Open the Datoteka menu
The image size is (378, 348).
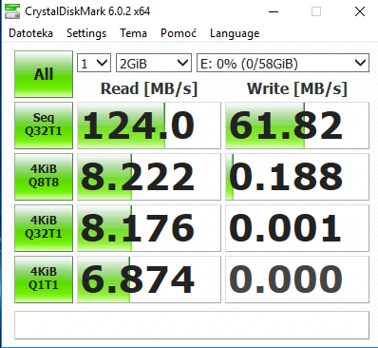point(30,33)
